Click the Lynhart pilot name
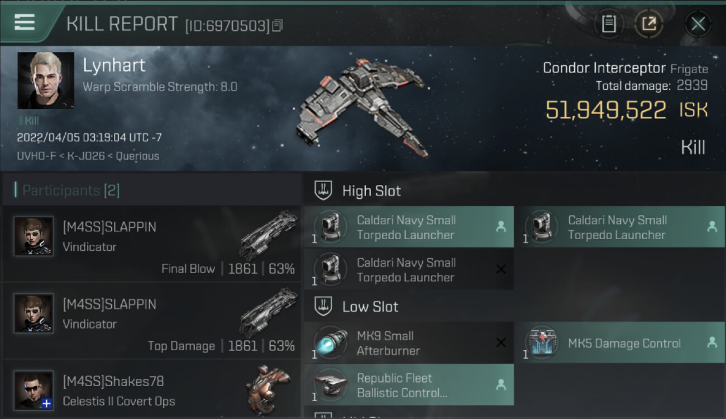The height and width of the screenshot is (419, 726). (114, 65)
